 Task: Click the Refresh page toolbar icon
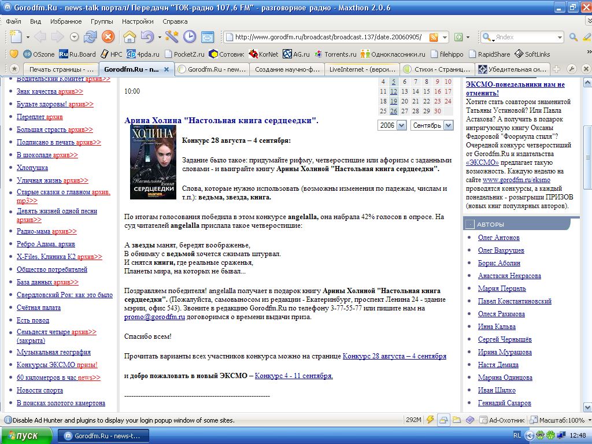(x=90, y=37)
